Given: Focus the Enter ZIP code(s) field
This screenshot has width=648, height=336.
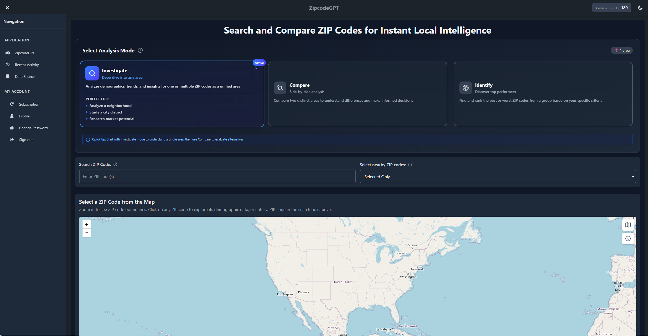Looking at the screenshot, I should tap(217, 176).
